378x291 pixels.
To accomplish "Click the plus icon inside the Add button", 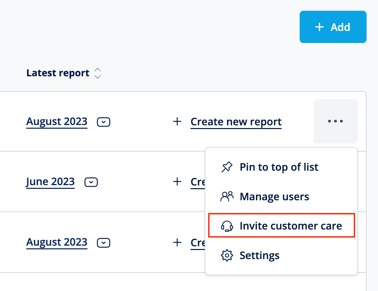I will point(319,27).
